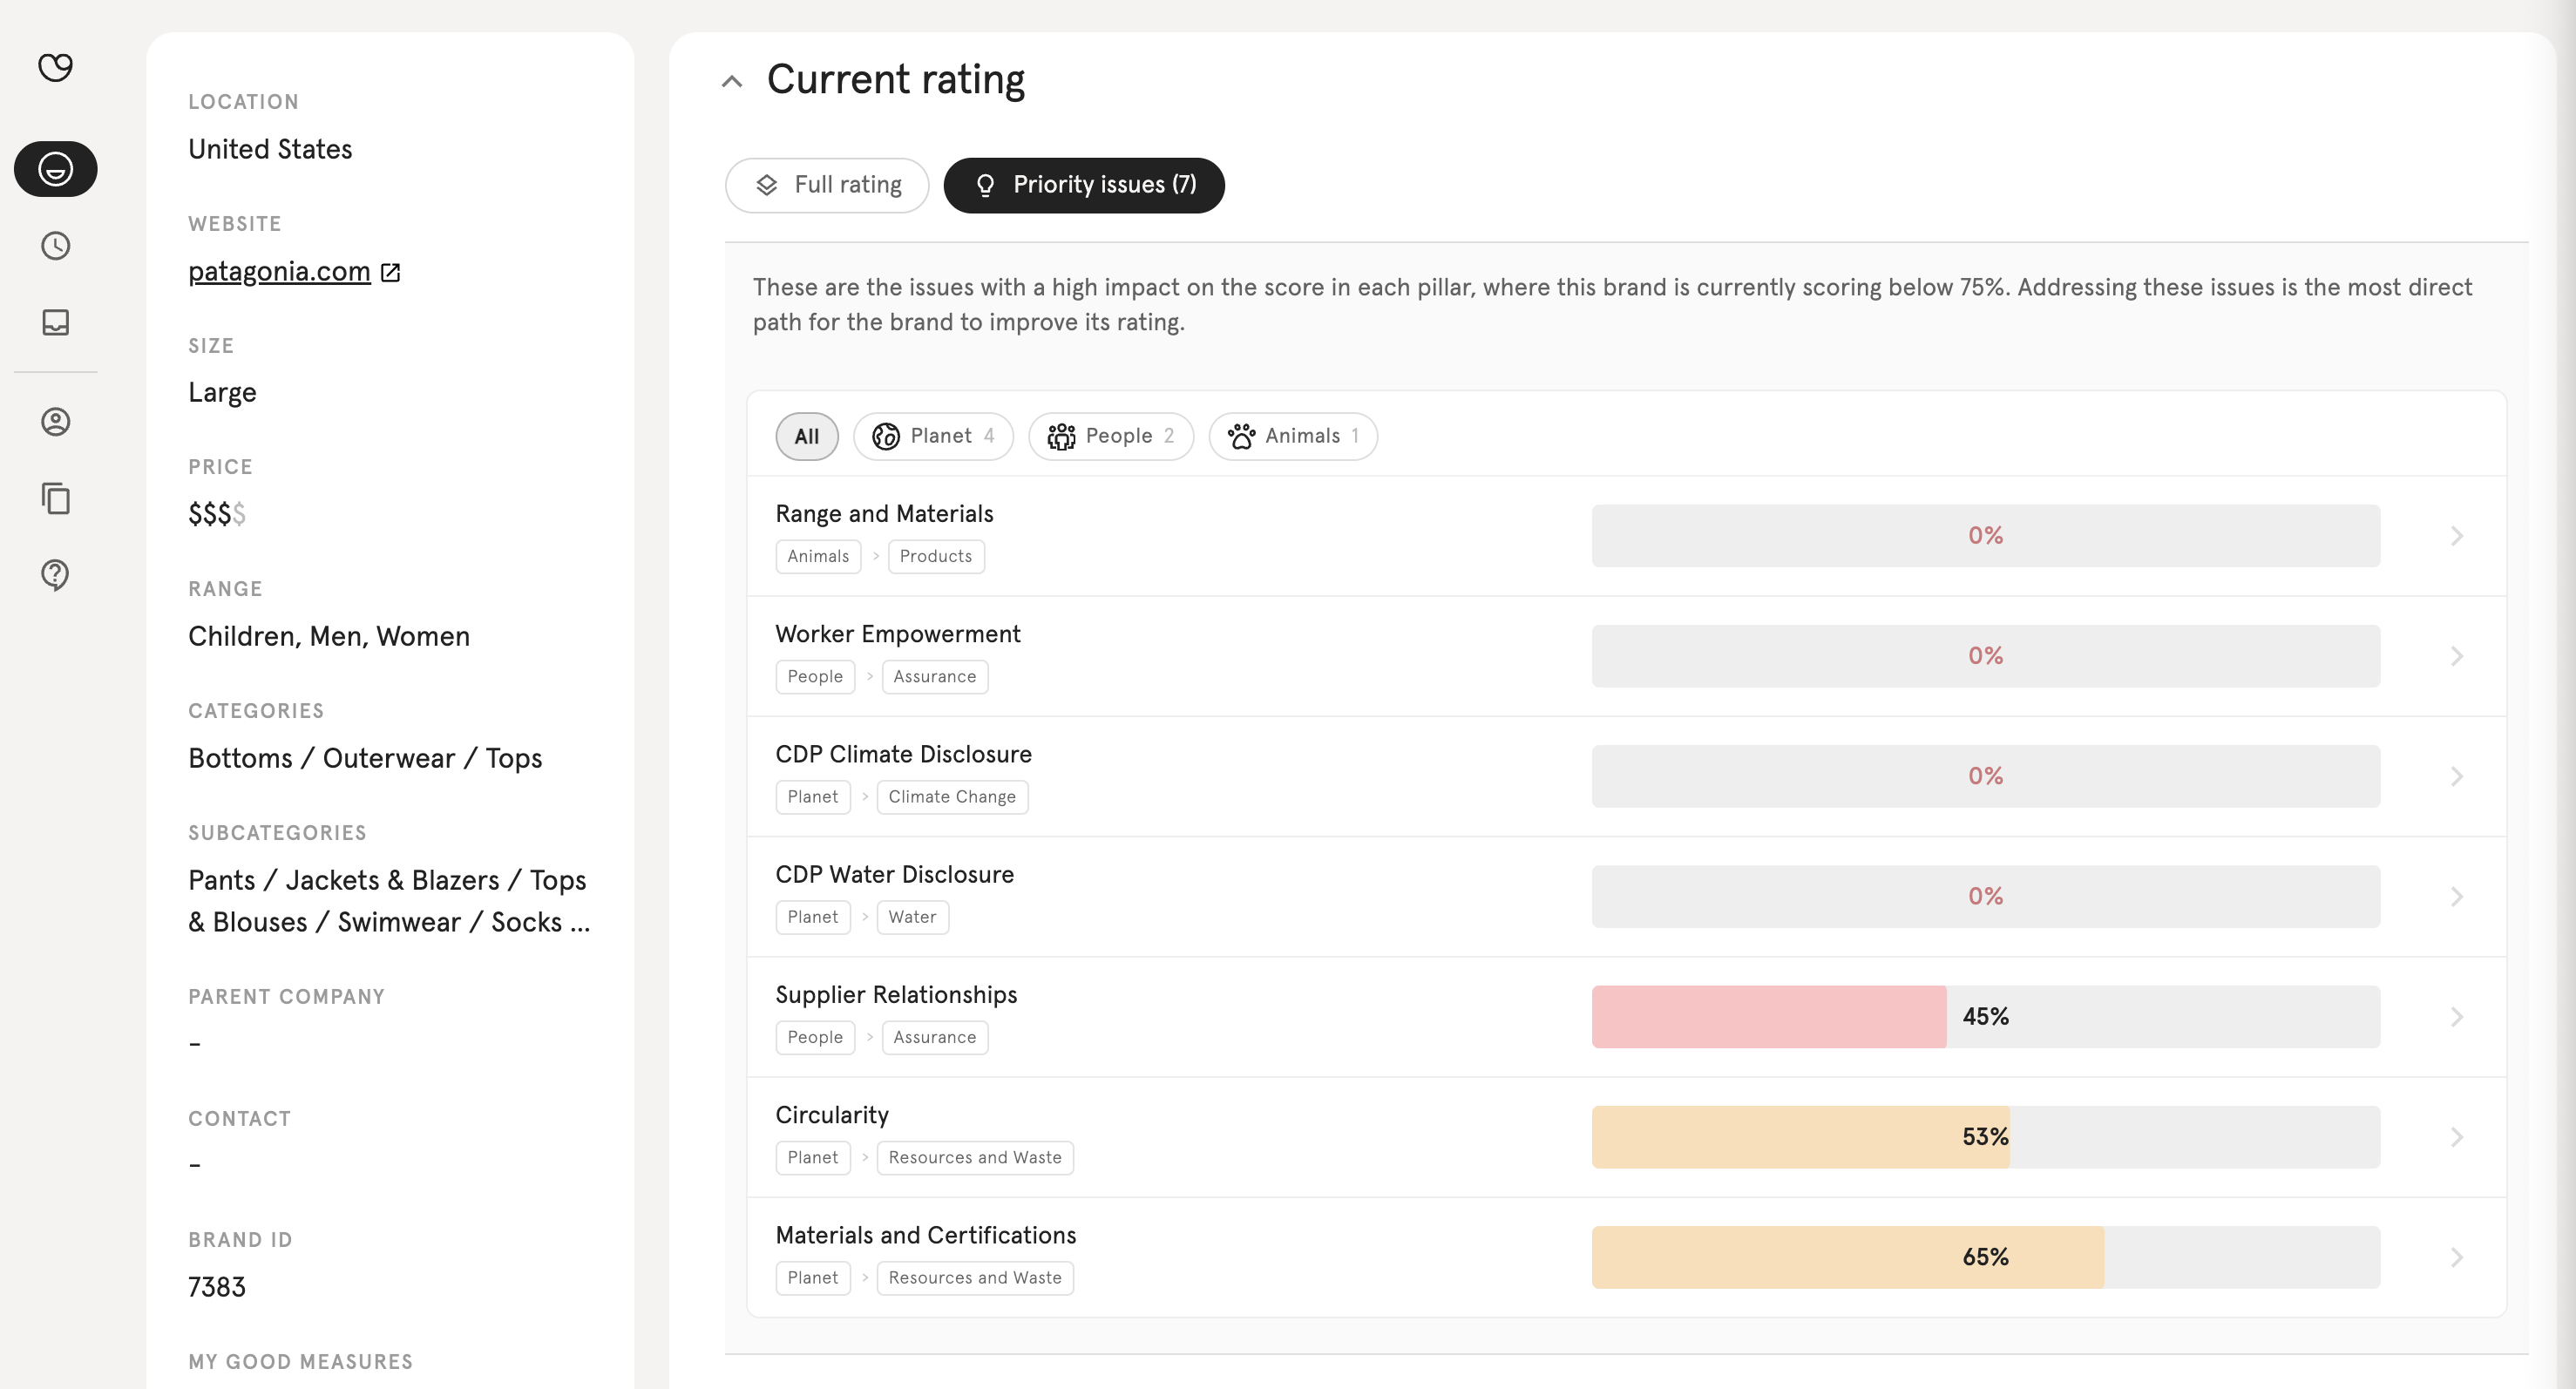
Task: Open the Worker Empowerment issue row
Action: coord(1626,656)
